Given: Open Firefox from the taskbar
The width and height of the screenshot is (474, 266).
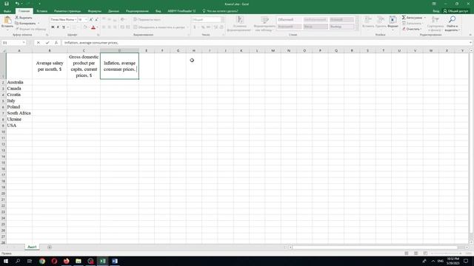Looking at the screenshot, I should coord(67,261).
